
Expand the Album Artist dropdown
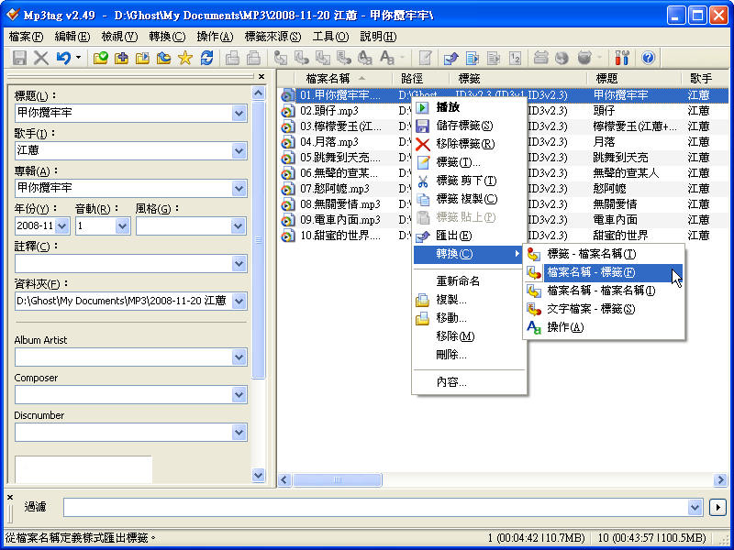[x=239, y=357]
